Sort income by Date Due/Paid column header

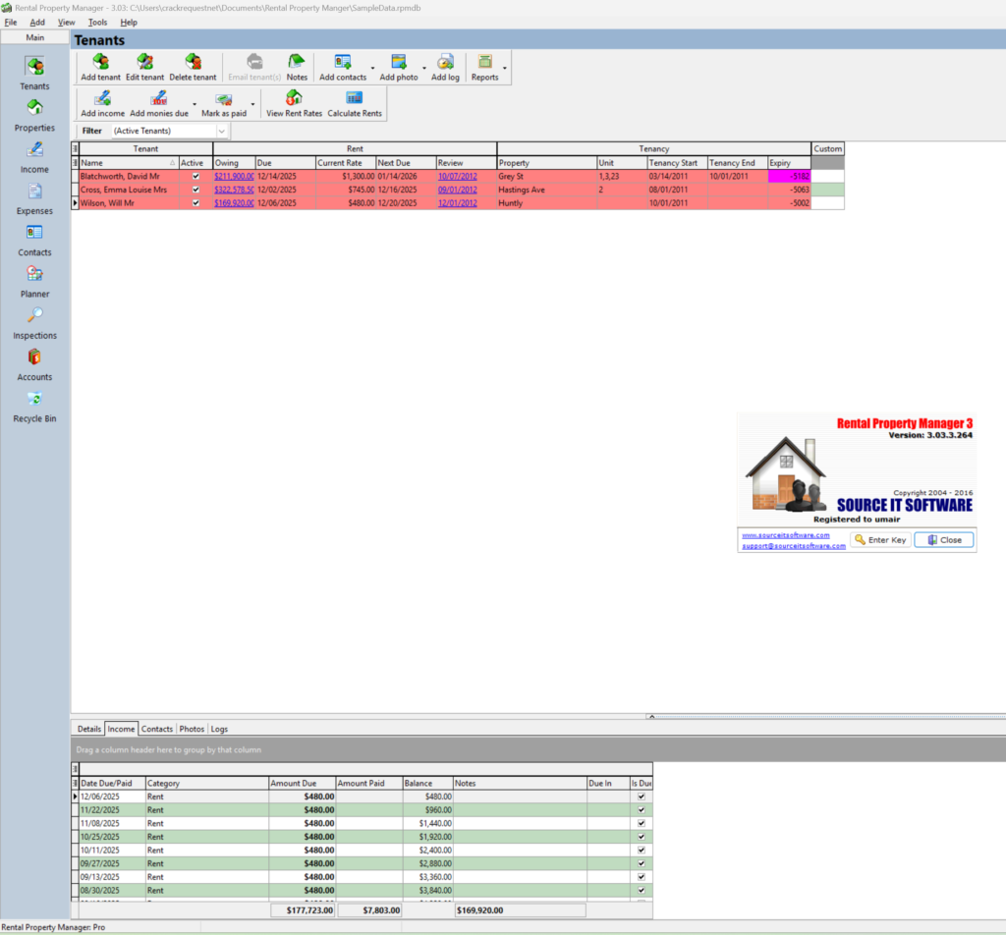pyautogui.click(x=112, y=783)
